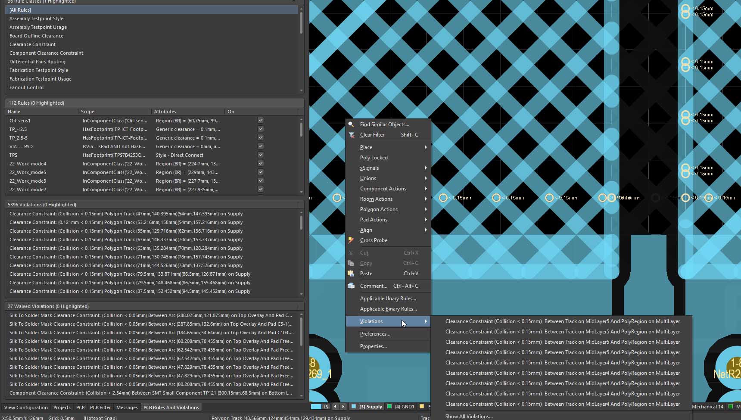Disable the Oil_sens1 rule checkbox
Screen dimensions: 741x420
click(261, 121)
